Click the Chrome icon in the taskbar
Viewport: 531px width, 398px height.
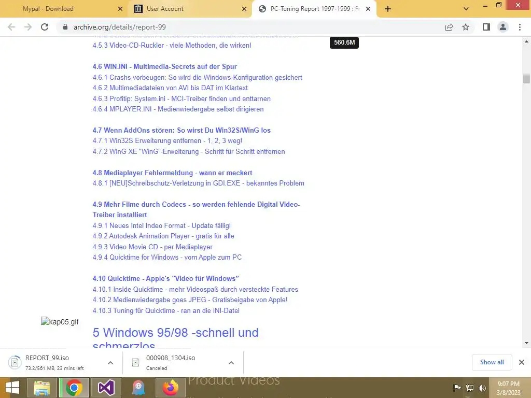[x=74, y=388]
